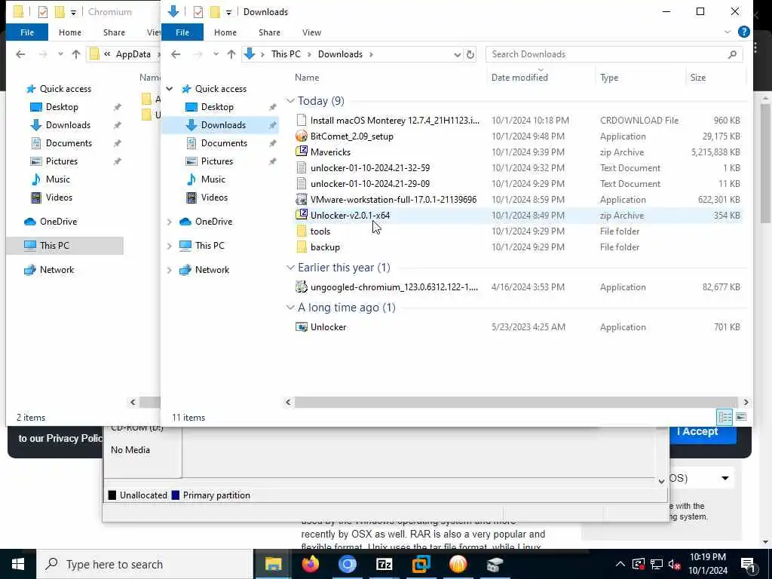The height and width of the screenshot is (579, 772).
Task: Select Network in Chromium window sidebar
Action: click(57, 270)
